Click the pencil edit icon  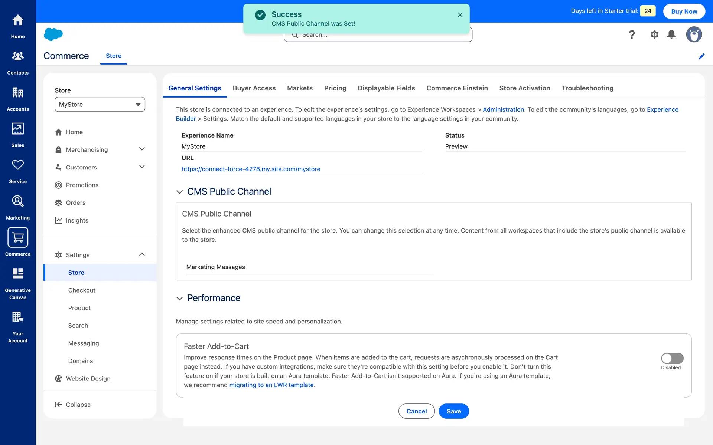(701, 56)
